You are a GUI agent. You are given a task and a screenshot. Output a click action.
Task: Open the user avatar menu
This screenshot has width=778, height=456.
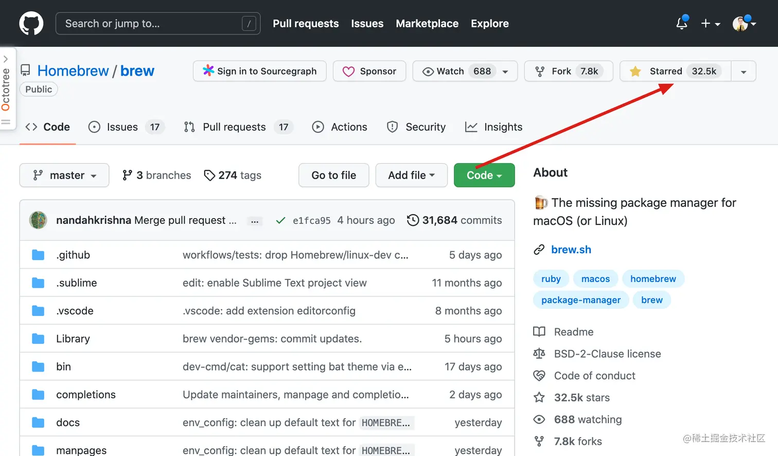coord(744,24)
